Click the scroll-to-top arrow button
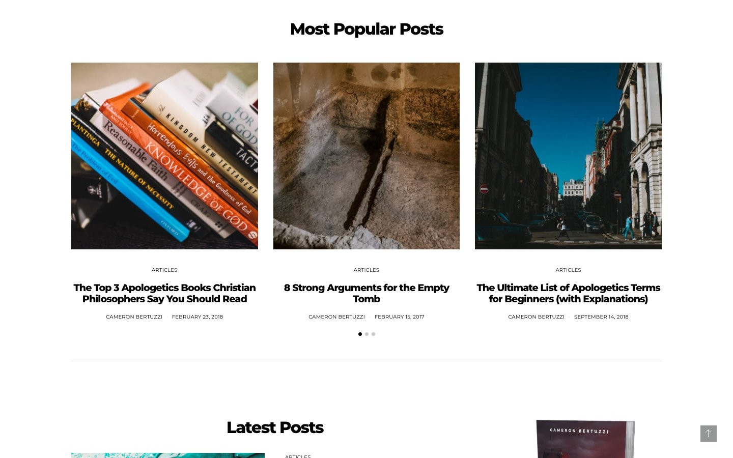733x458 pixels. pos(708,434)
